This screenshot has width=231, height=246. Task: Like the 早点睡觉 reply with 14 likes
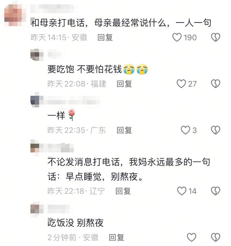pyautogui.click(x=182, y=191)
